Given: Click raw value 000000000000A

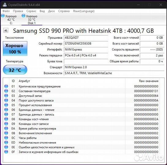Looking at the screenshot, I should pos(146,100).
